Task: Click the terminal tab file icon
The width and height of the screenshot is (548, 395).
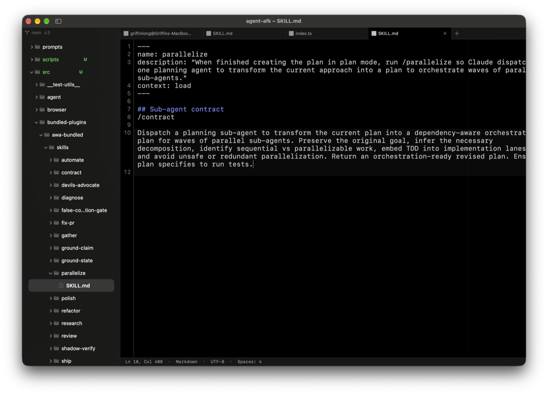Action: click(x=126, y=34)
